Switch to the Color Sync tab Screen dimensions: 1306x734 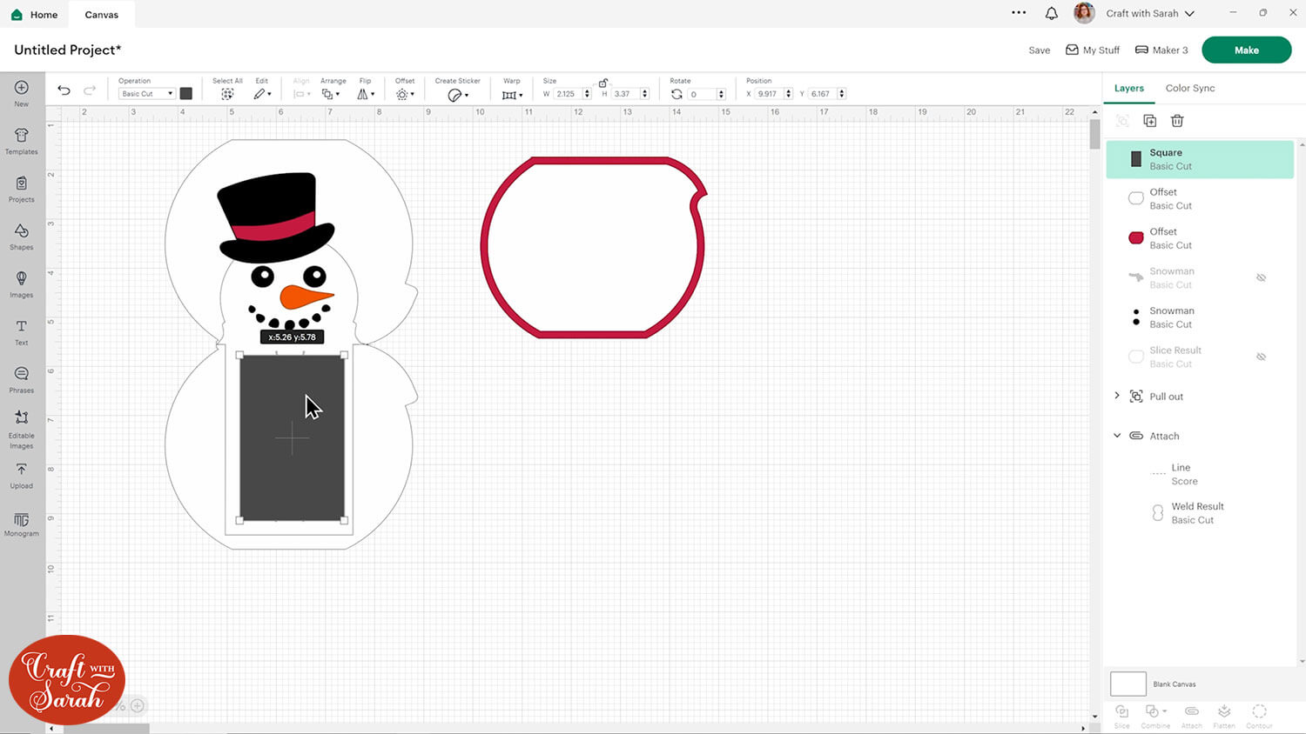(1190, 88)
